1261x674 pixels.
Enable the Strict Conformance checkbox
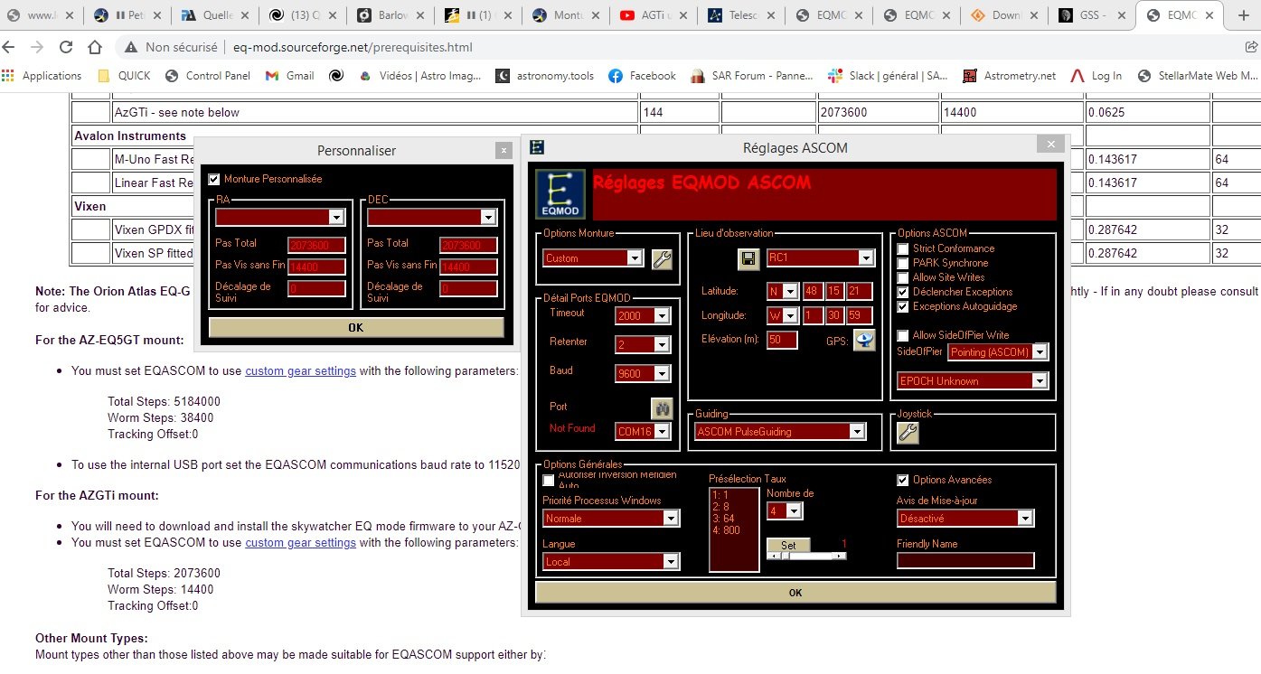pyautogui.click(x=902, y=248)
